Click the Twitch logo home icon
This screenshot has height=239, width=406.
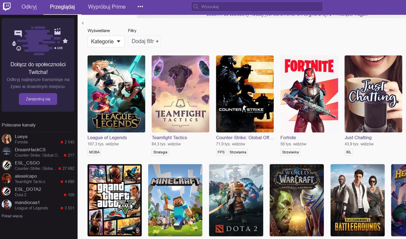(x=7, y=6)
